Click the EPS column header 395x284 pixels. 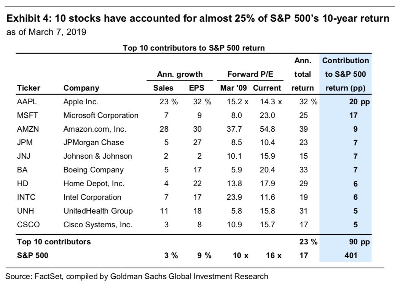(x=197, y=88)
